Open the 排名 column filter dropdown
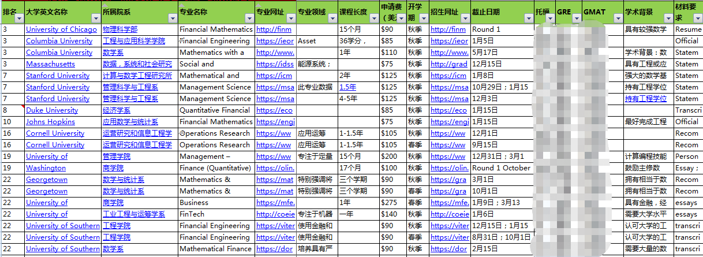703x257 pixels. click(19, 19)
